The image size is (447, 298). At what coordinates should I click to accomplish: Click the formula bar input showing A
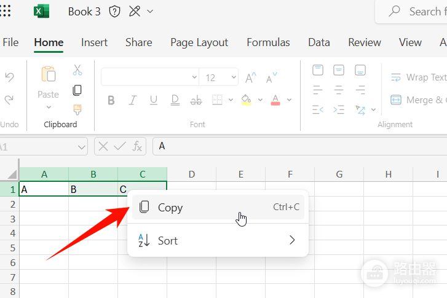pyautogui.click(x=300, y=146)
